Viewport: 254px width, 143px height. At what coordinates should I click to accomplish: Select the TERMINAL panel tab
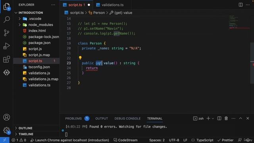click(155, 118)
